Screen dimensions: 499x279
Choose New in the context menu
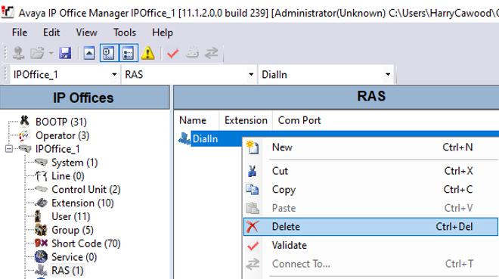(370, 147)
